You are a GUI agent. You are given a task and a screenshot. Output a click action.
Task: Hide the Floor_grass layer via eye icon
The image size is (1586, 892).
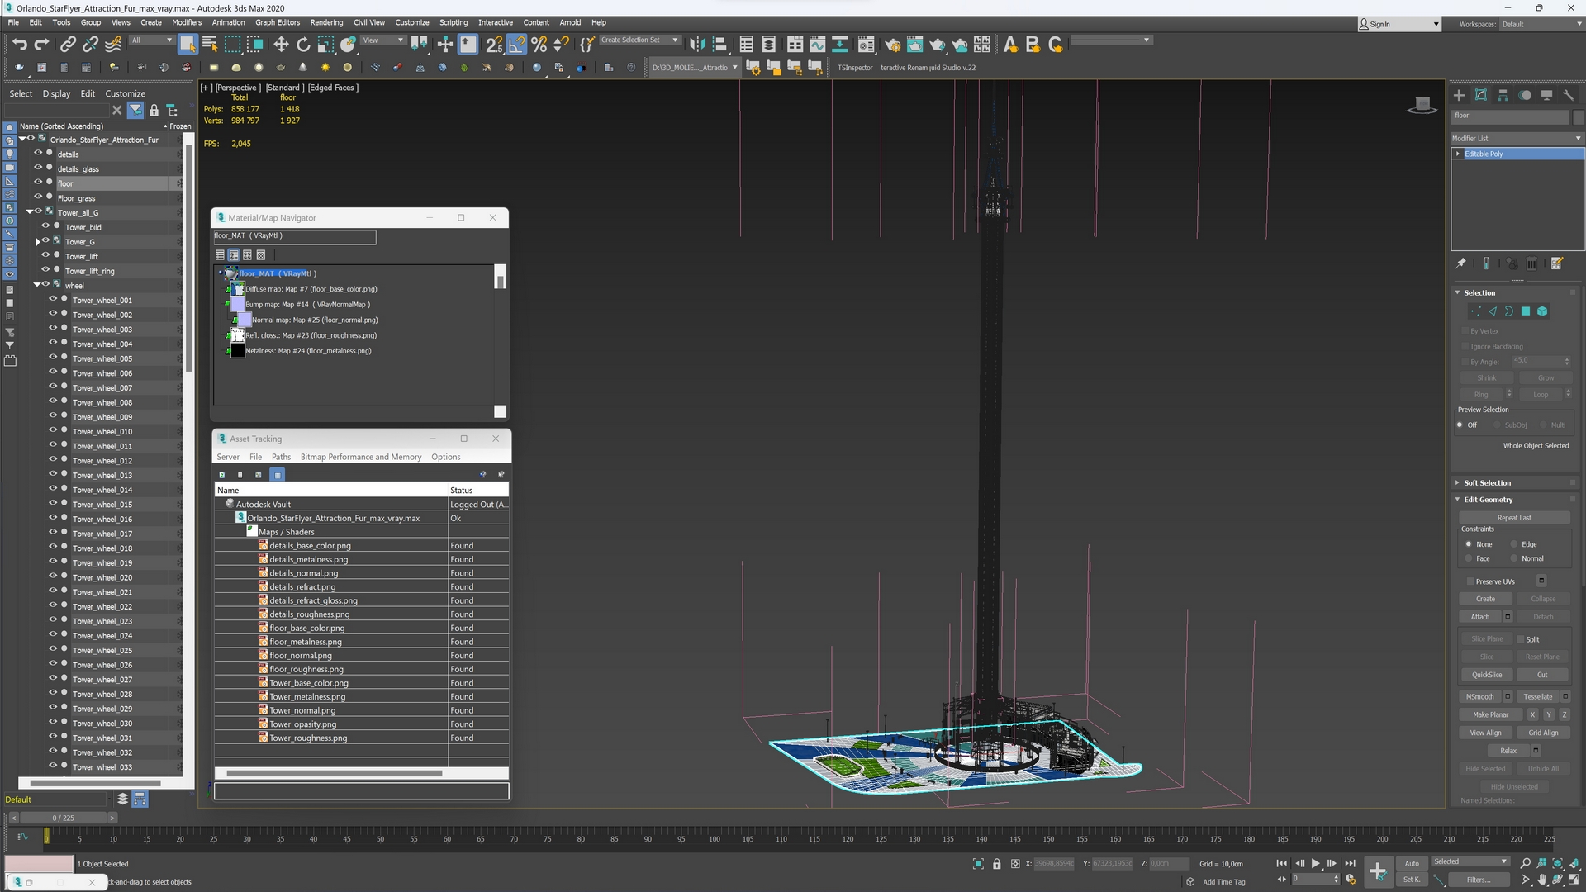[37, 197]
